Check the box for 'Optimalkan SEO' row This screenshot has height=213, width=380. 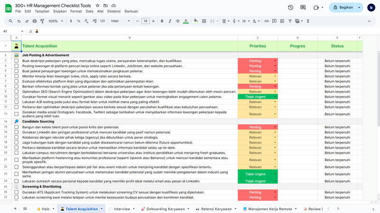16,91
